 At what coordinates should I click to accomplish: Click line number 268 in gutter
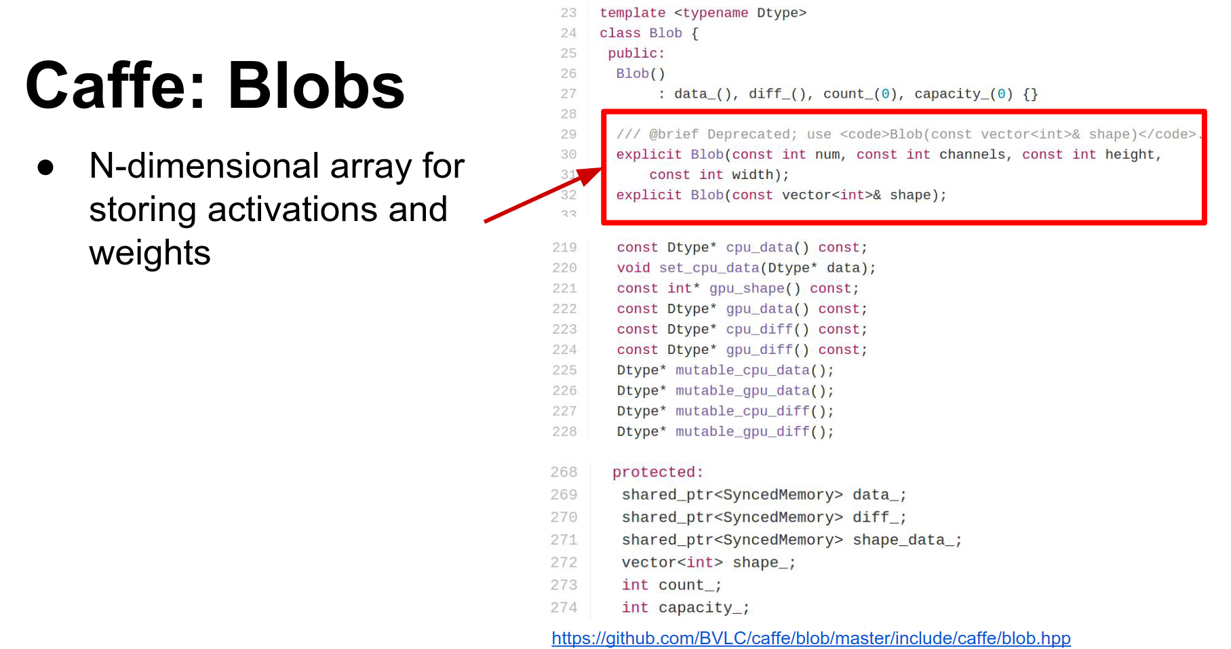564,472
